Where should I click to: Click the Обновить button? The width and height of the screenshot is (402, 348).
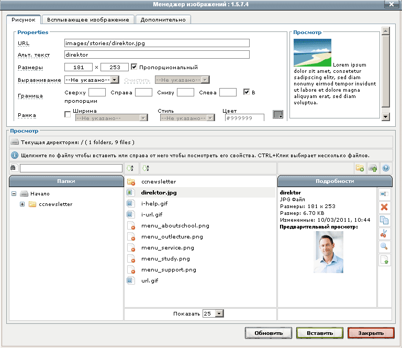(x=268, y=333)
